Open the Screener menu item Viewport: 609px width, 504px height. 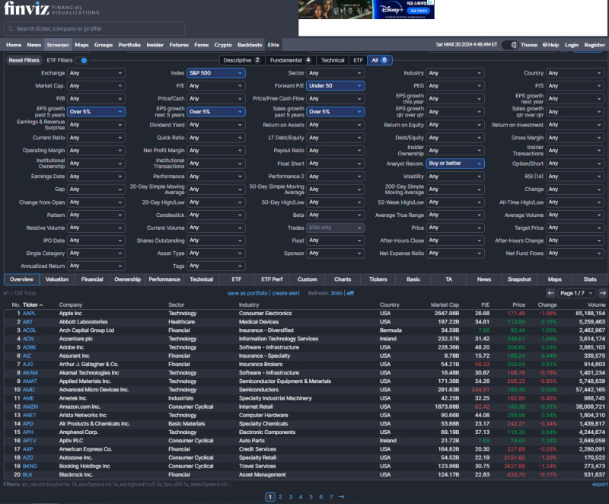tap(58, 45)
